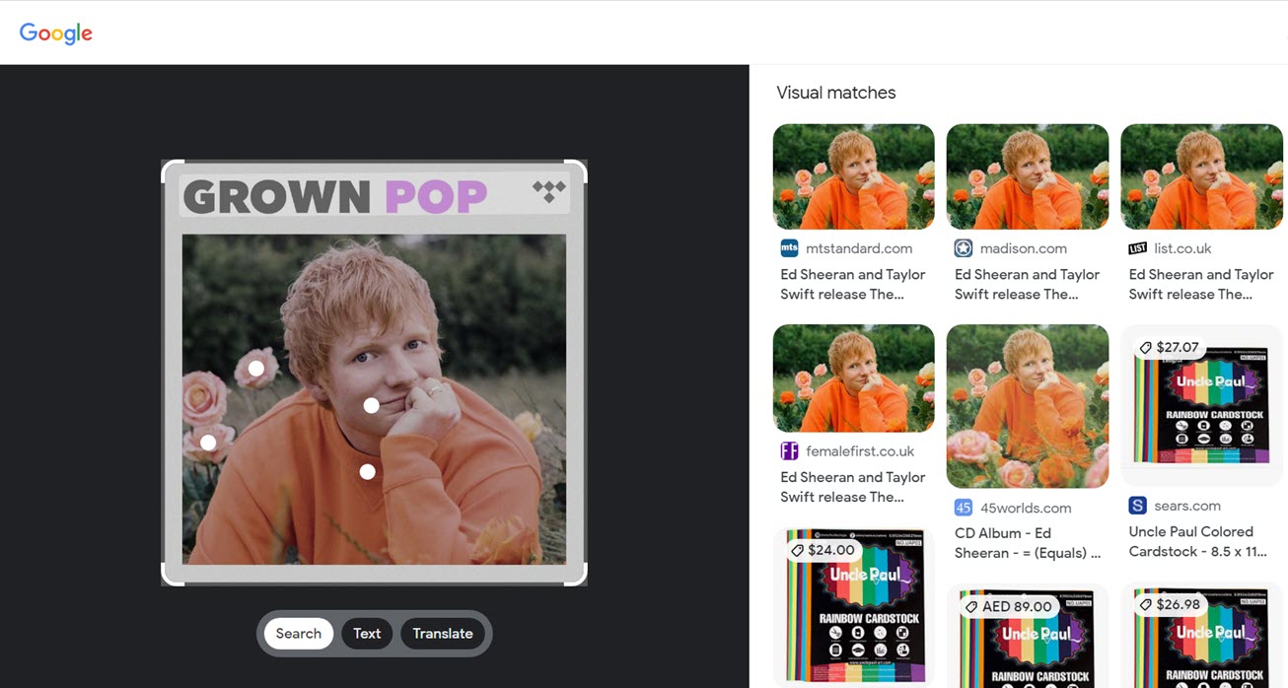Open the list.co.uk visual match thumbnail
The height and width of the screenshot is (688, 1288).
pyautogui.click(x=1202, y=176)
